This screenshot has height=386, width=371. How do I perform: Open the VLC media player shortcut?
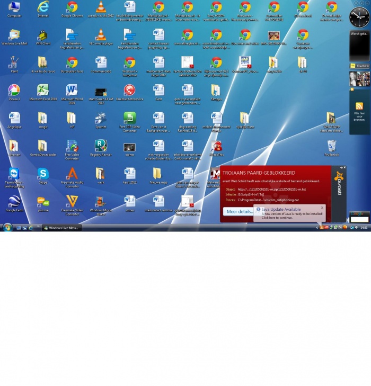pos(101,37)
